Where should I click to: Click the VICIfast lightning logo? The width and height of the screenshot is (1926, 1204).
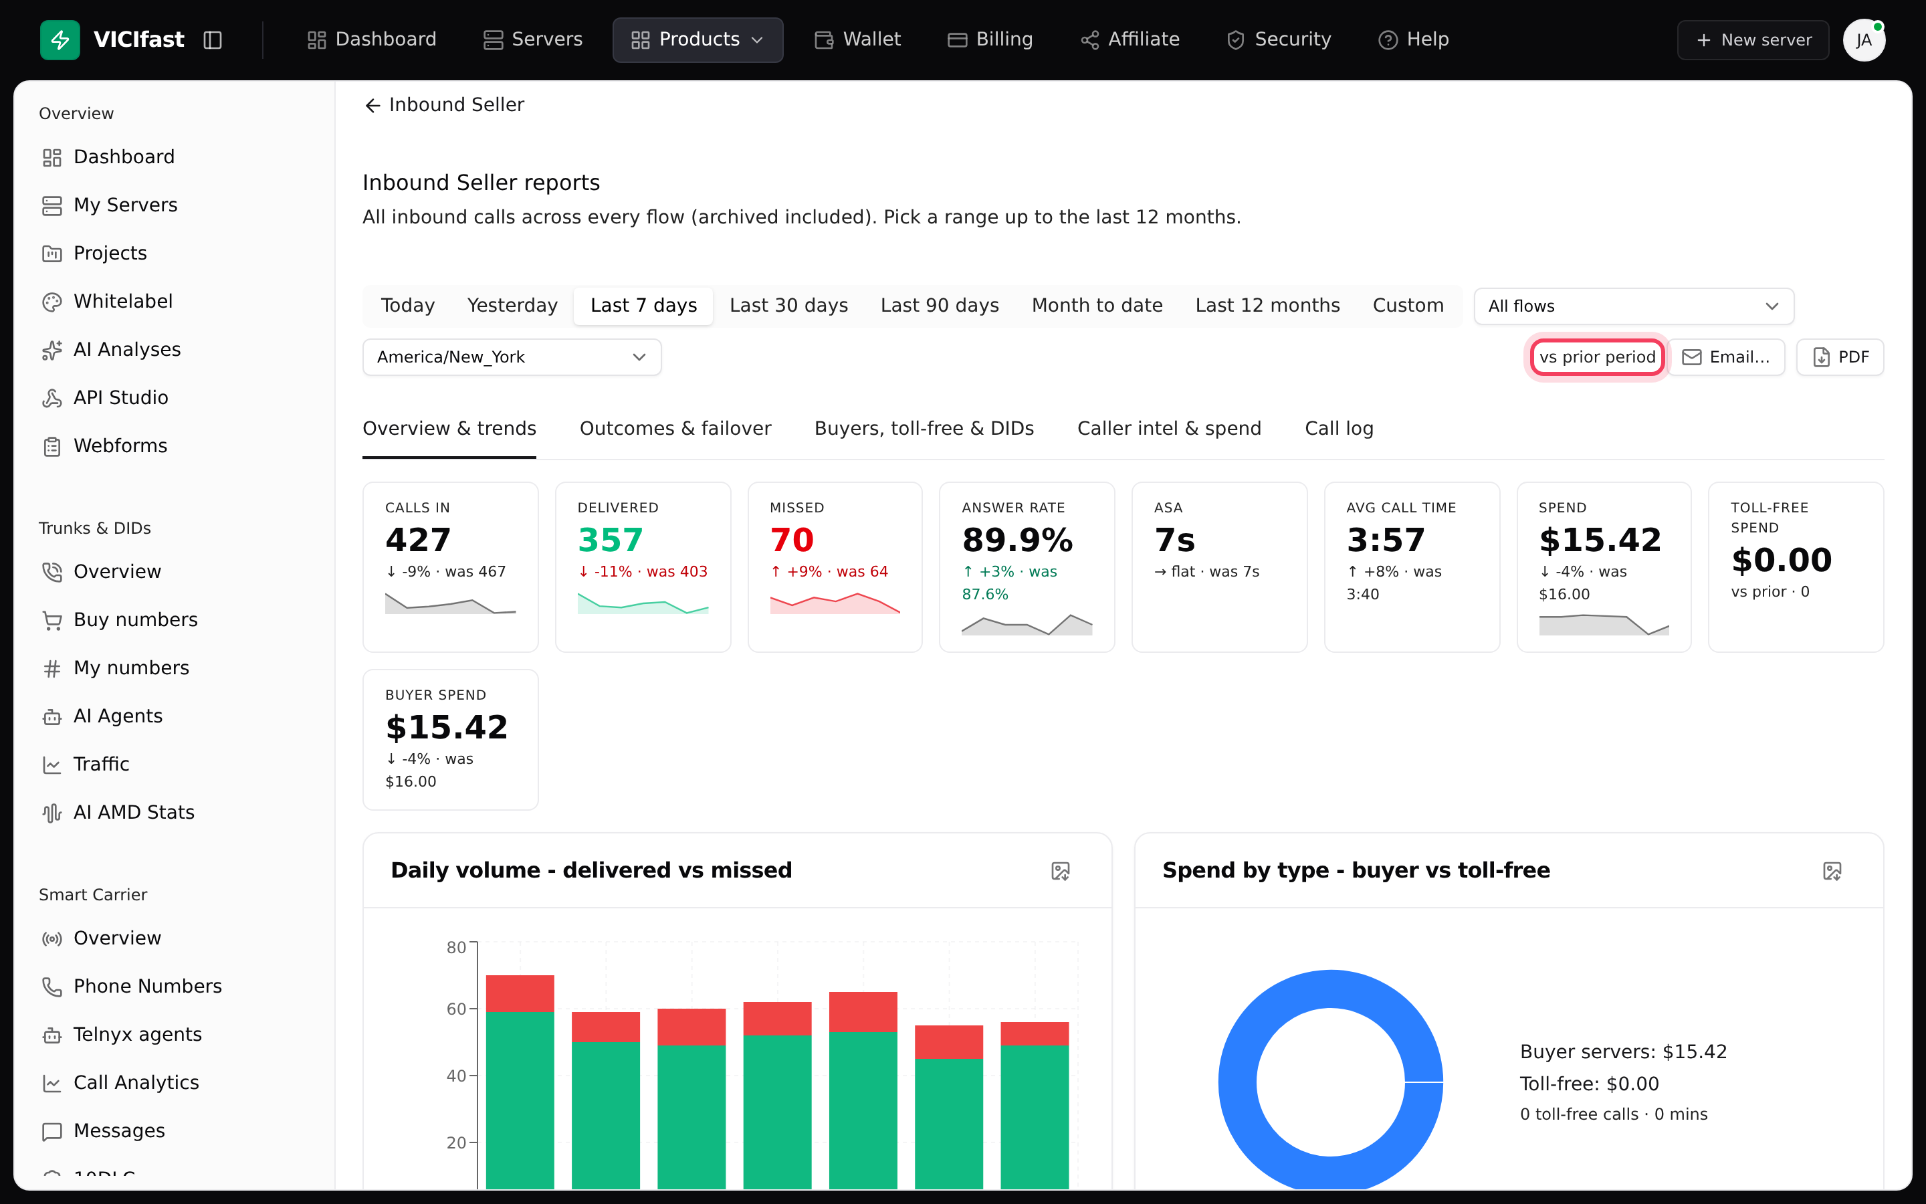click(60, 40)
